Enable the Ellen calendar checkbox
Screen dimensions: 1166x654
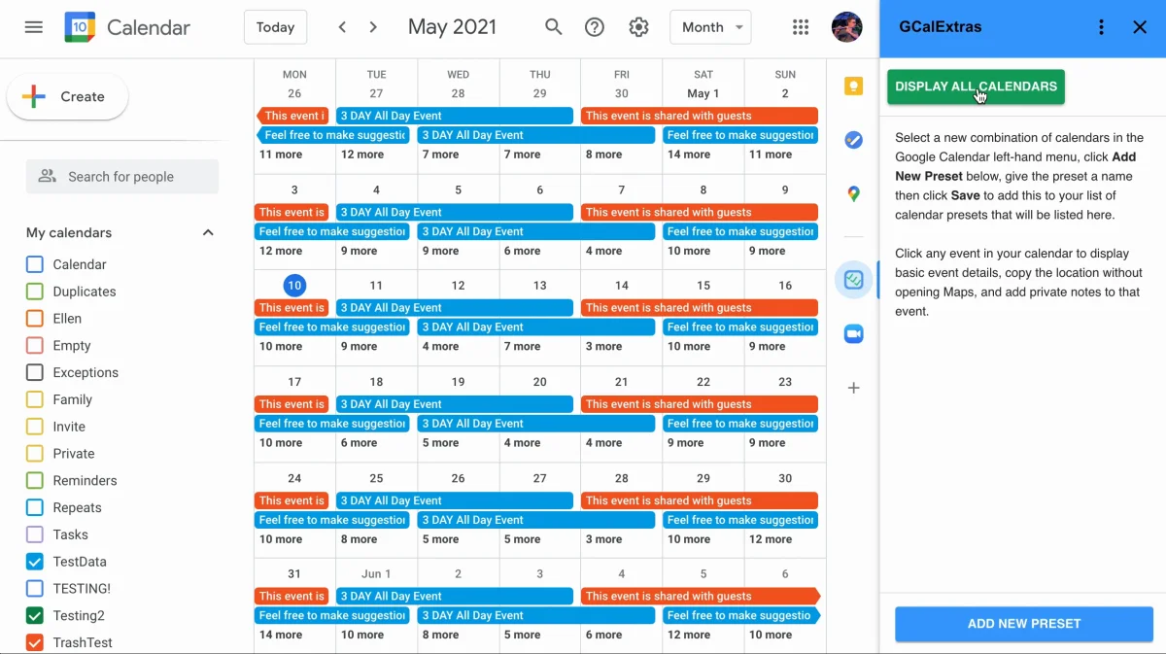35,318
